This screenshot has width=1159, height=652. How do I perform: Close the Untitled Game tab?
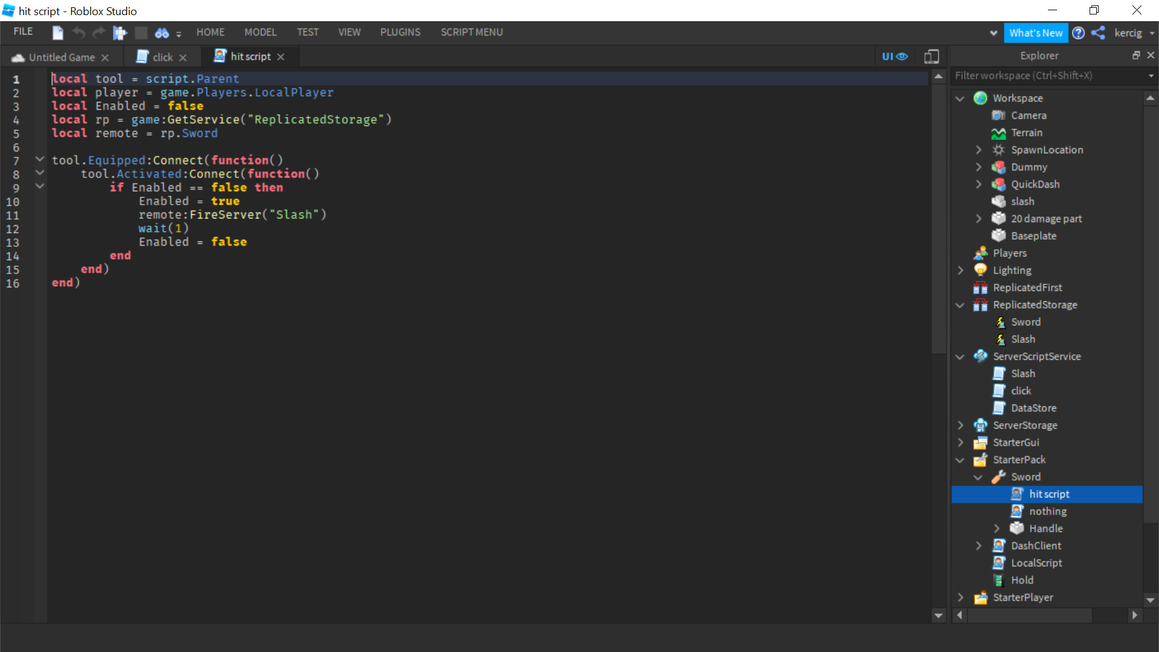(105, 57)
